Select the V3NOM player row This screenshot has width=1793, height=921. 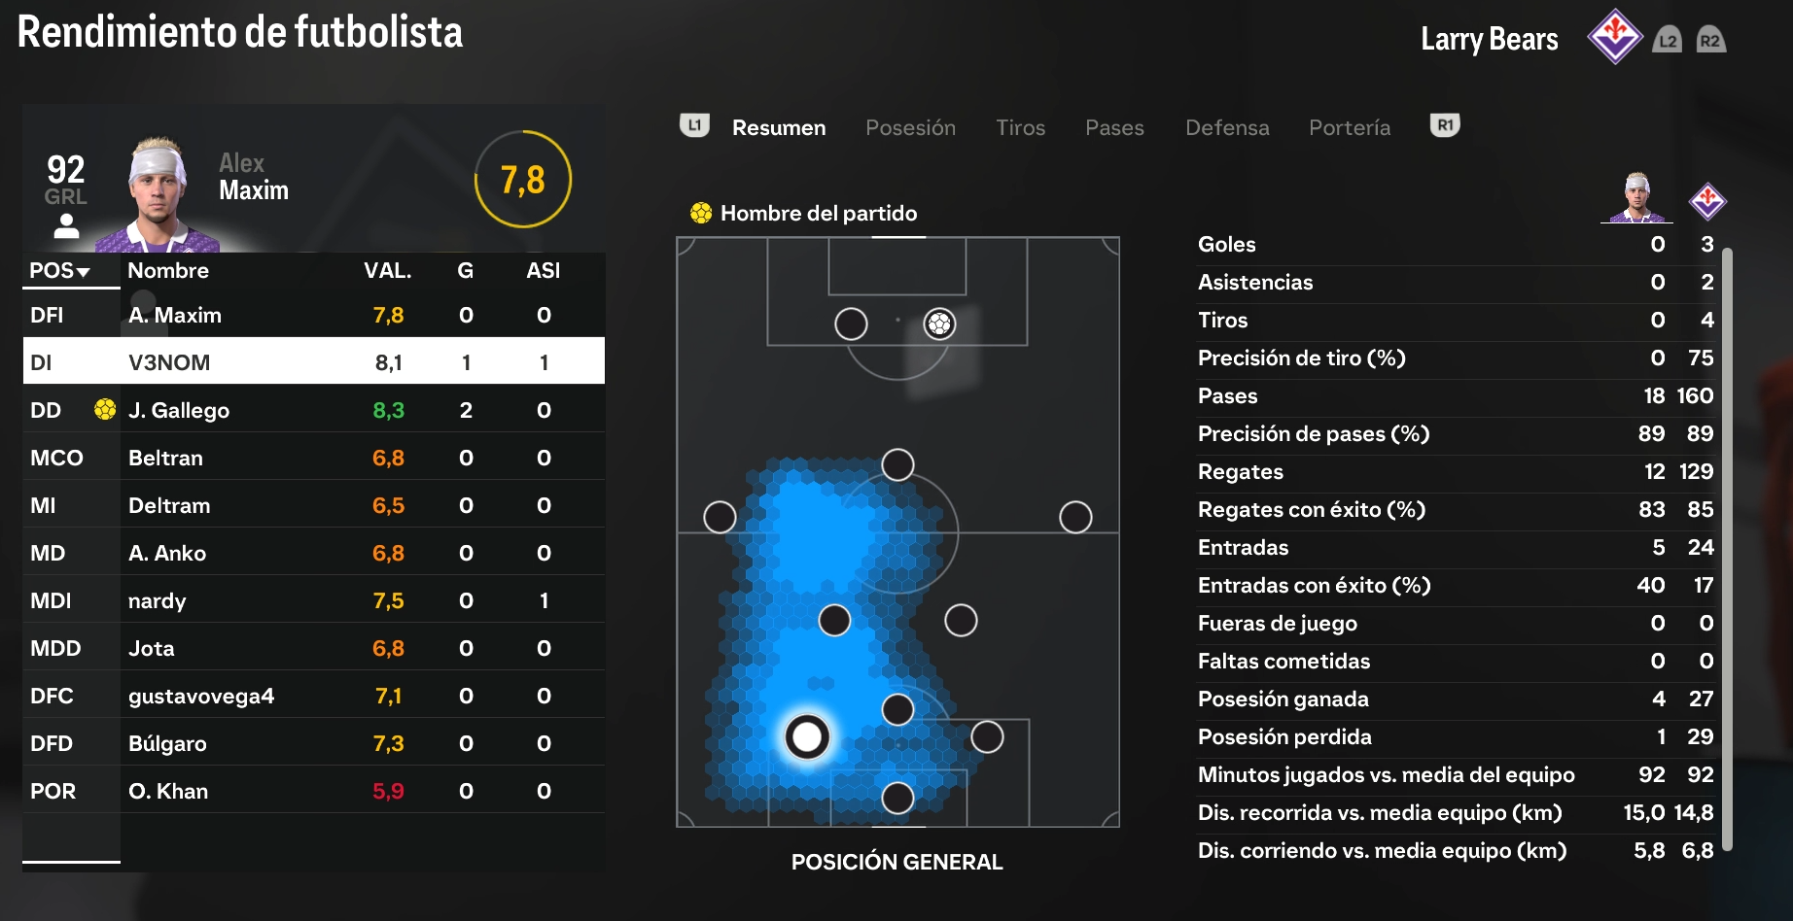point(314,361)
